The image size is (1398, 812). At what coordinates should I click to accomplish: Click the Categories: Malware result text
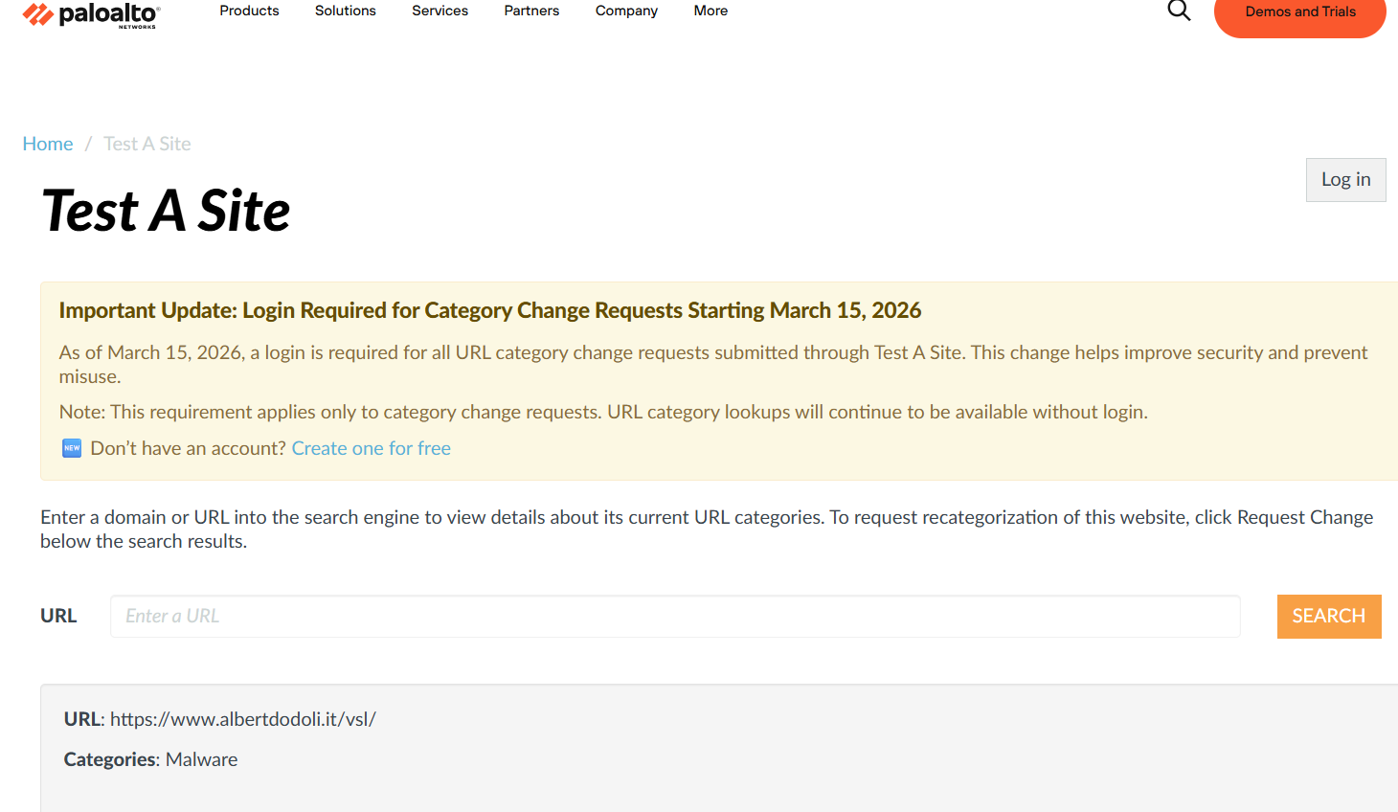pyautogui.click(x=150, y=759)
